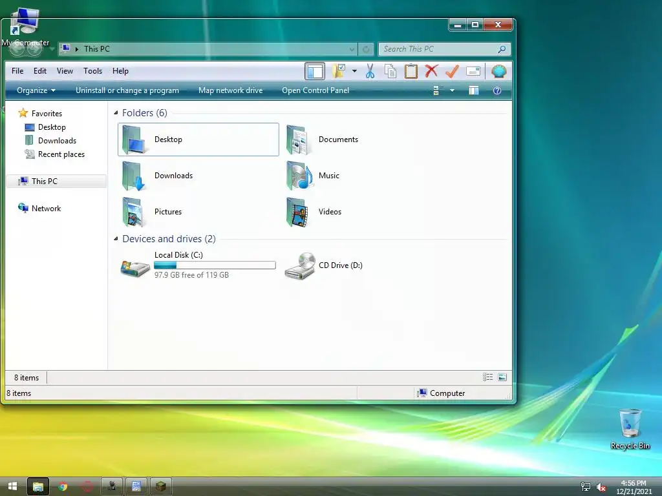Click Map network drive
Viewport: 662px width, 496px height.
point(231,90)
